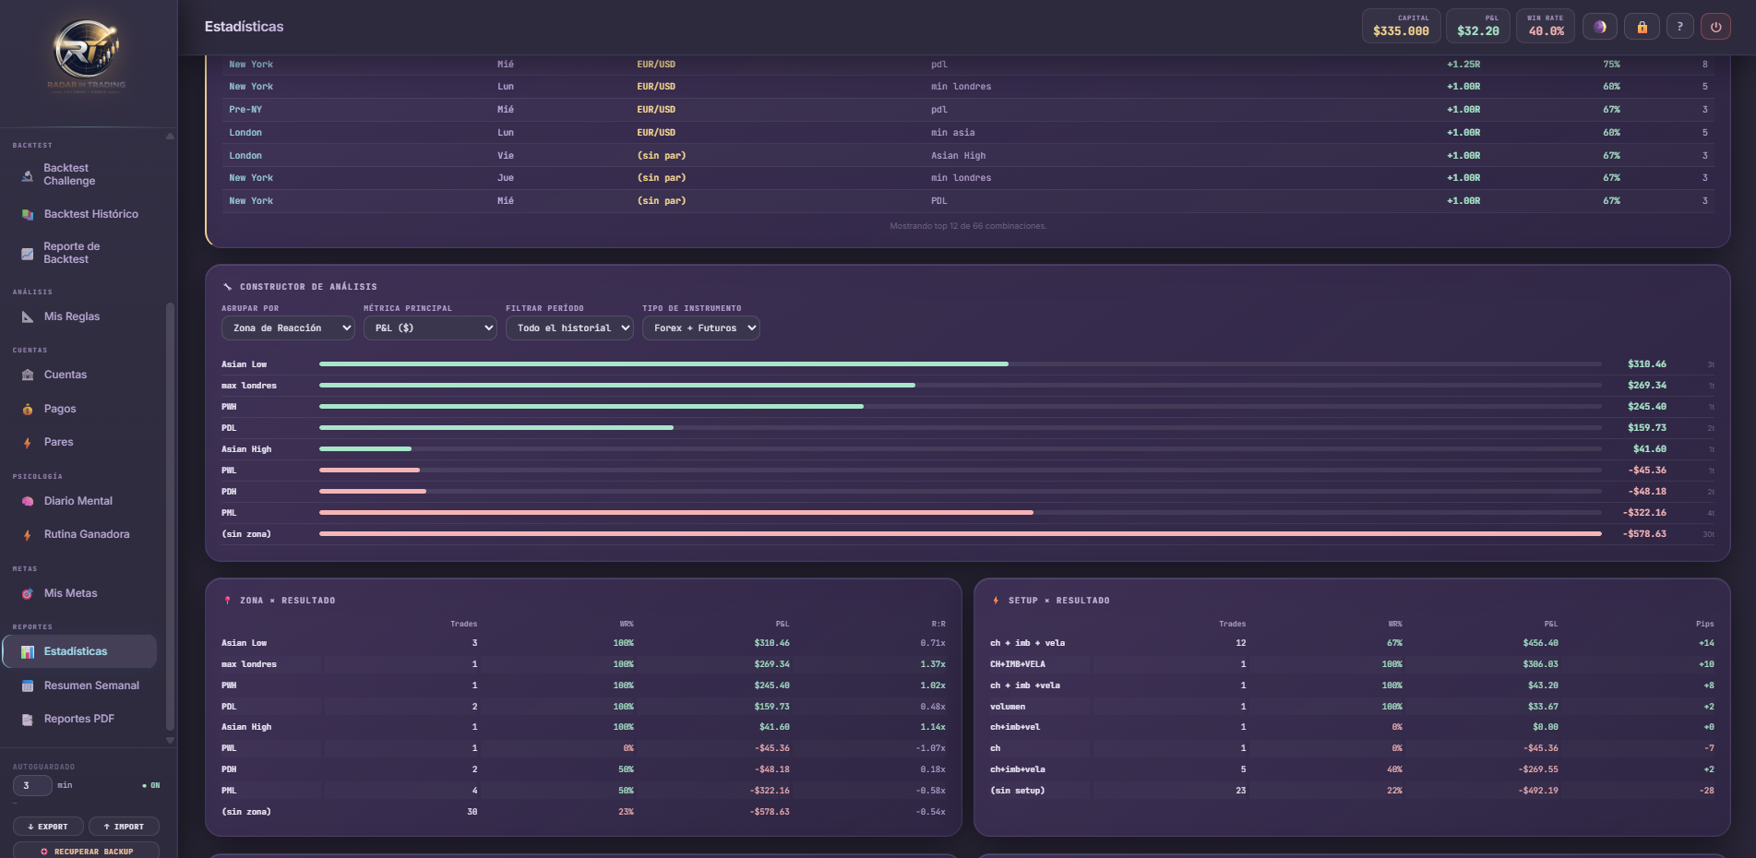Click the $245.40 value in the bar chart
The height and width of the screenshot is (858, 1756).
(1647, 407)
